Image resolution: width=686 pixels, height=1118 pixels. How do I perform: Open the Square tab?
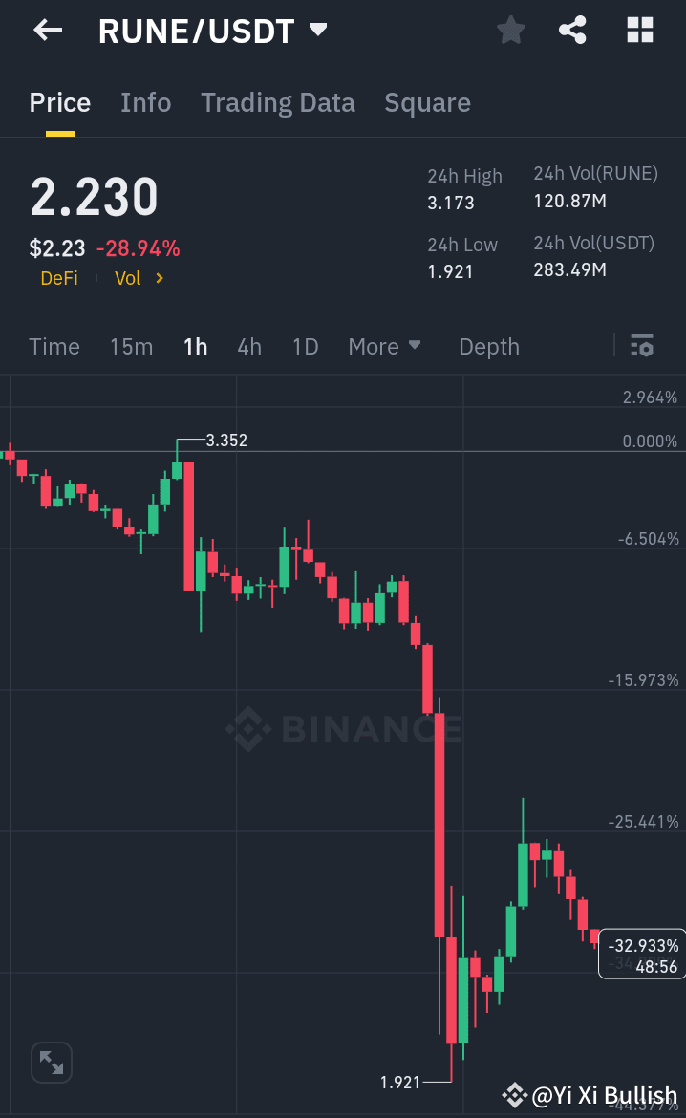tap(427, 102)
